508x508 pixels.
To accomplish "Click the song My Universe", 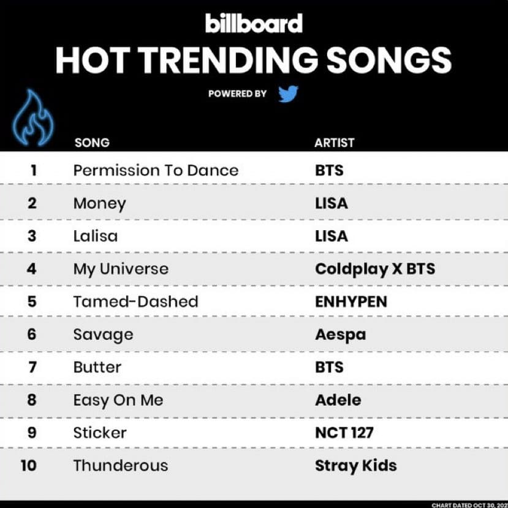I will (x=121, y=269).
